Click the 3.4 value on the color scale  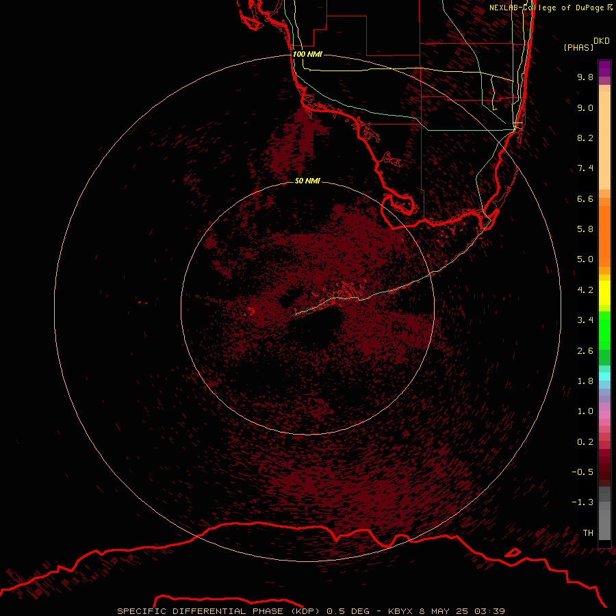click(x=585, y=320)
